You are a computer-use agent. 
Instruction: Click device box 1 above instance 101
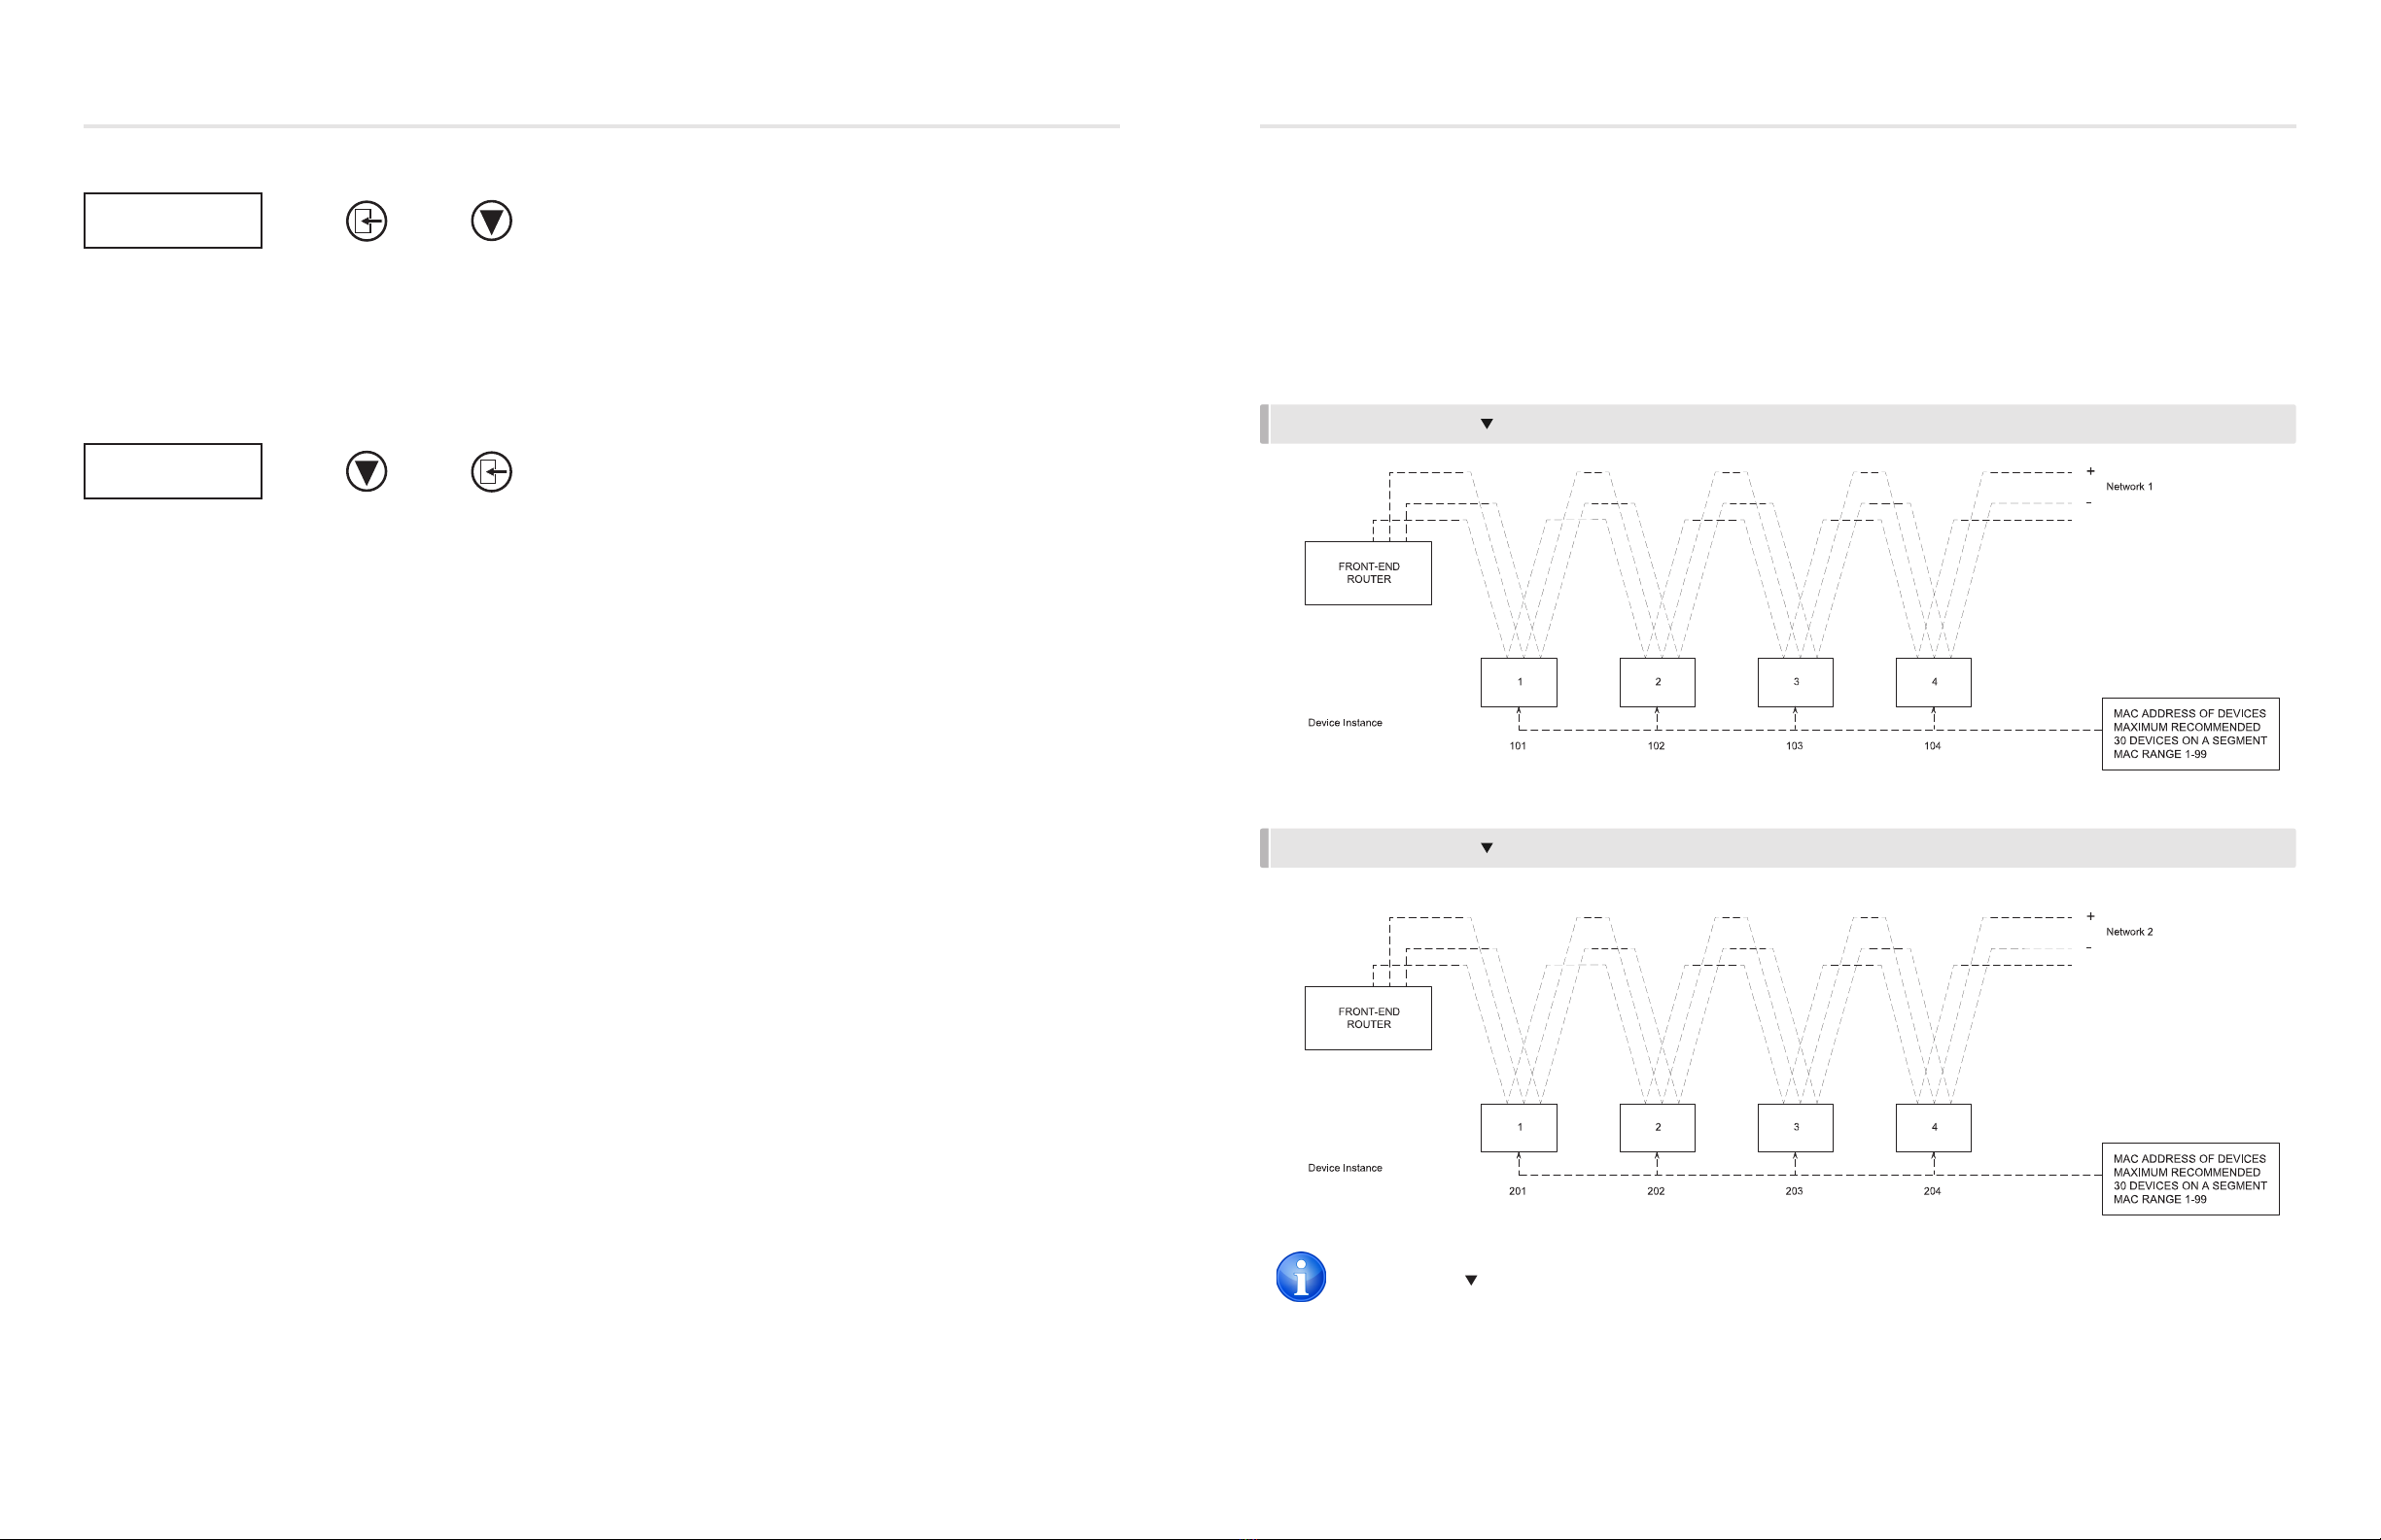(x=1519, y=682)
